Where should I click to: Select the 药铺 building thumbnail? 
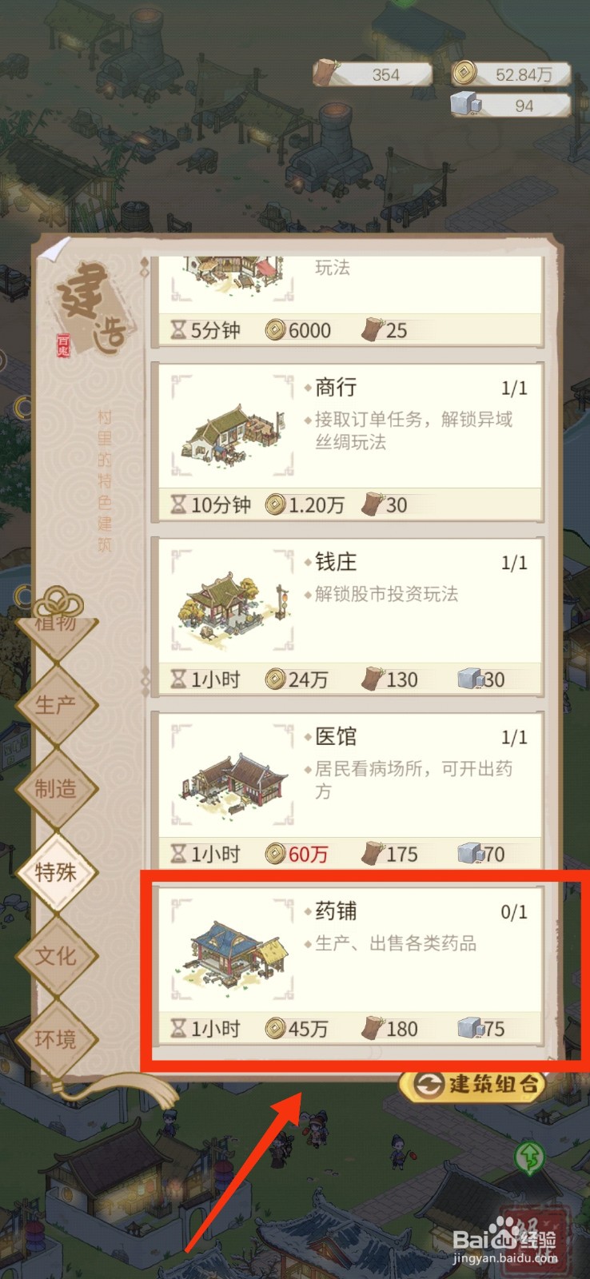point(233,950)
